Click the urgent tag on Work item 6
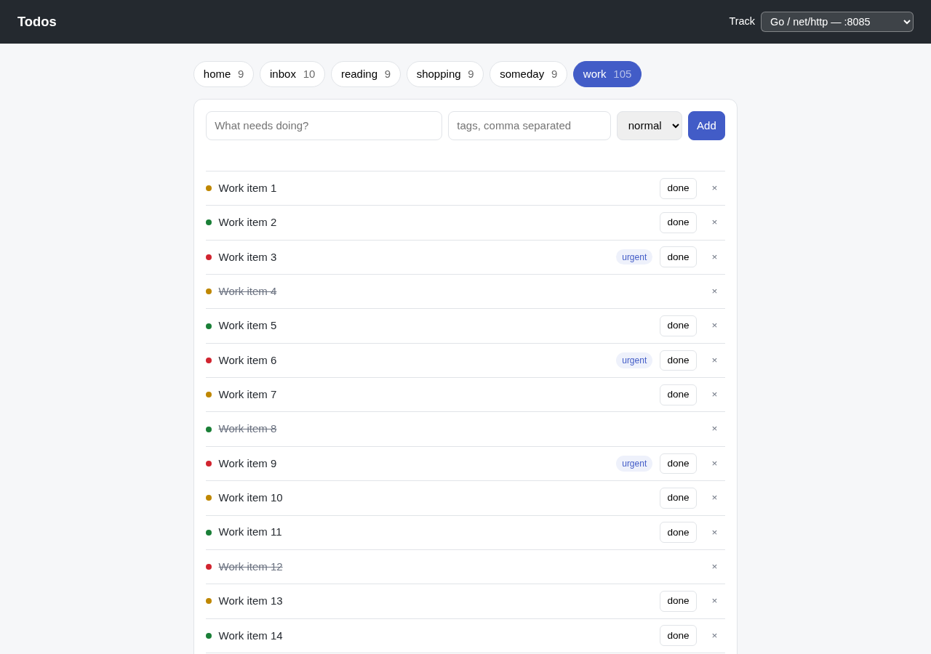The image size is (931, 654). click(x=634, y=360)
